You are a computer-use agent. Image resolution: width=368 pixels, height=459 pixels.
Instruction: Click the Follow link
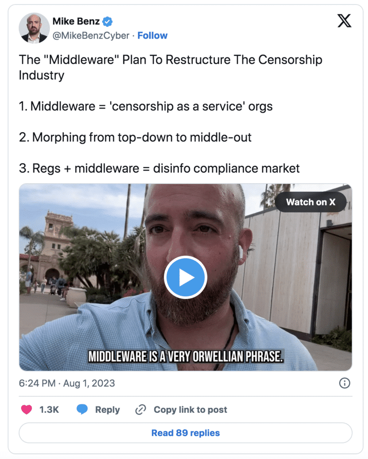click(x=152, y=35)
